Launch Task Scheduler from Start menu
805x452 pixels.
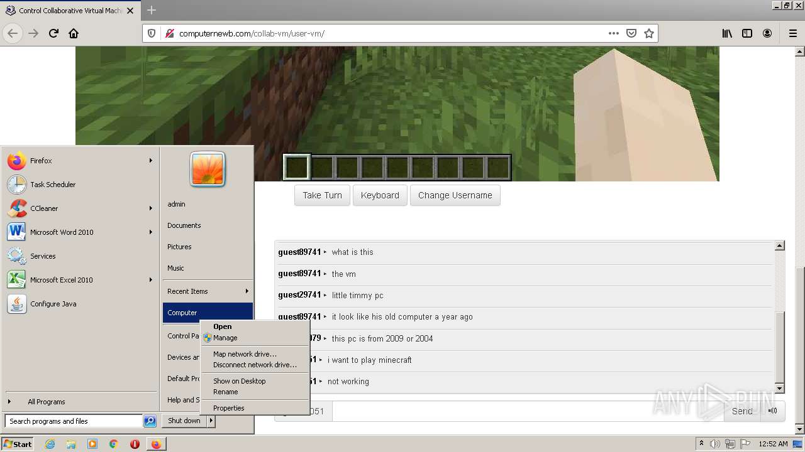coord(80,185)
